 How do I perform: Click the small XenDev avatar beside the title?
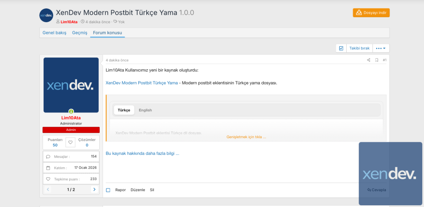46,15
